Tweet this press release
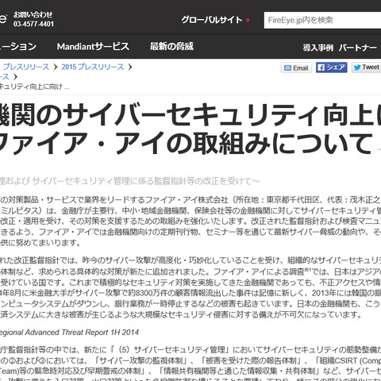This screenshot has height=381, width=381. (366, 67)
